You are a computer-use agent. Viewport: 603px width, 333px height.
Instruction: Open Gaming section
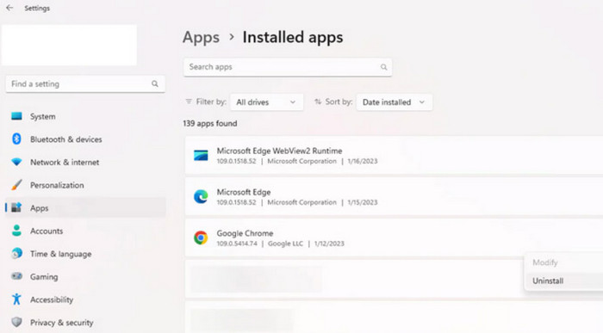click(x=85, y=276)
